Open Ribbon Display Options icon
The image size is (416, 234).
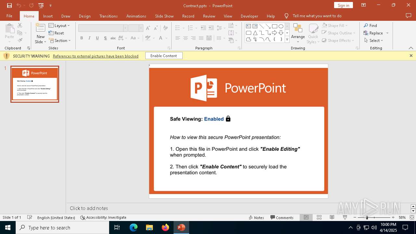(x=364, y=5)
